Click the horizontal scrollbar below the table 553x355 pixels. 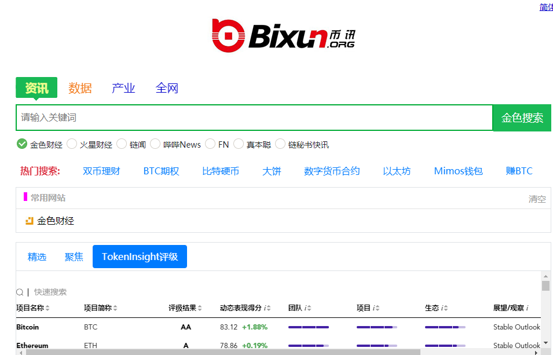tap(224, 352)
